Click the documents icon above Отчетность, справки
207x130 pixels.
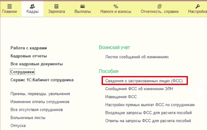click(159, 6)
